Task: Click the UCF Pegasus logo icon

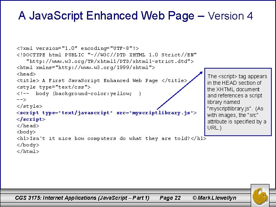Action: coord(260,196)
